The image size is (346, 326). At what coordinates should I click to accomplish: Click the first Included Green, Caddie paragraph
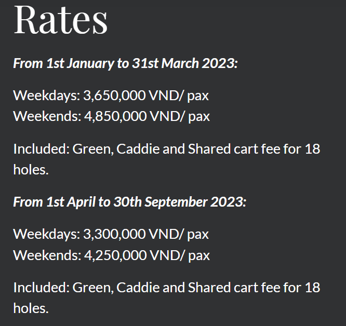pos(167,159)
